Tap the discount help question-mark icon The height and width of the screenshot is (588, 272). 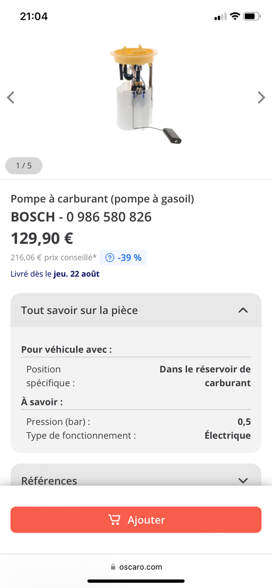pyautogui.click(x=109, y=258)
